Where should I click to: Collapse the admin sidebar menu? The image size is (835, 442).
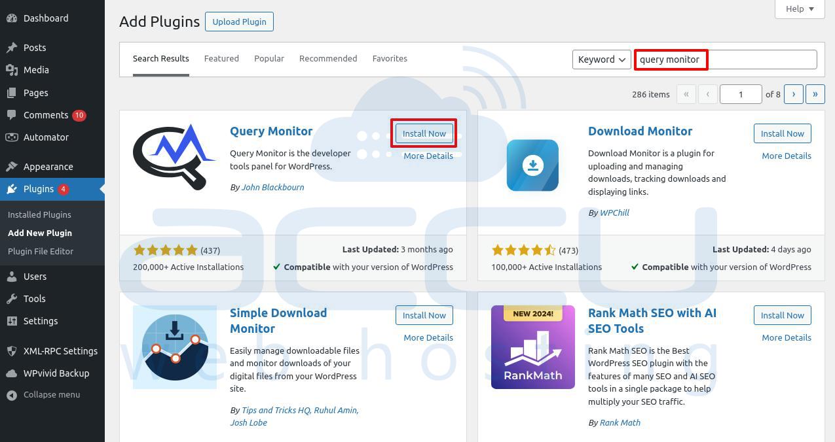tap(43, 395)
